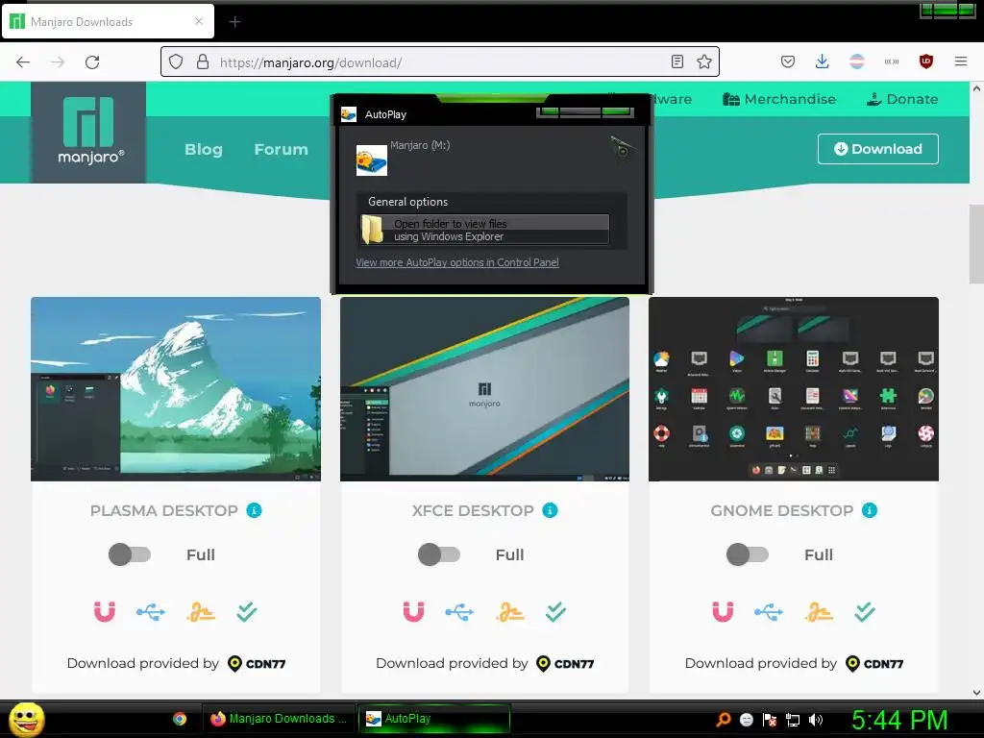The width and height of the screenshot is (984, 738).
Task: Click GNOME signature file icon
Action: coord(819,611)
